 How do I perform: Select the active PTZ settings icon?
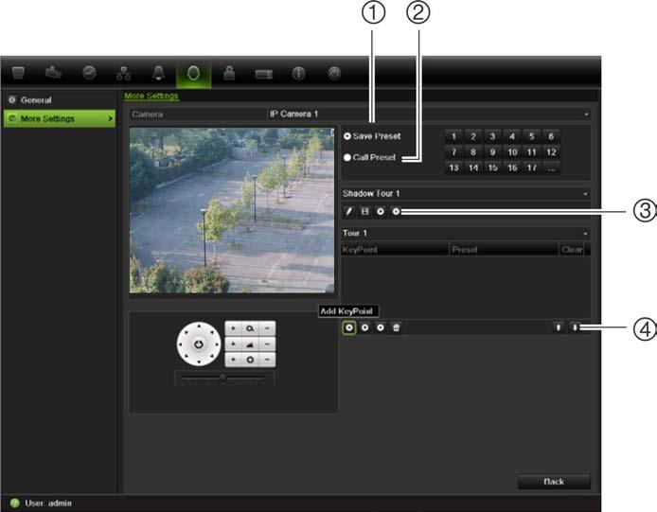pyautogui.click(x=193, y=73)
